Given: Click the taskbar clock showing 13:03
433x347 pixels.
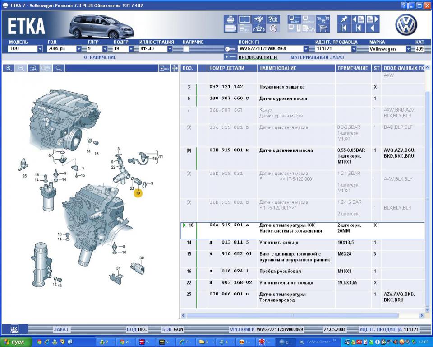Looking at the screenshot, I should (x=424, y=342).
